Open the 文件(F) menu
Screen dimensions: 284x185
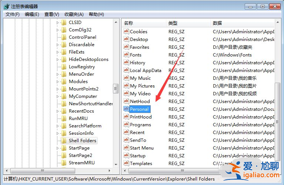(13, 14)
